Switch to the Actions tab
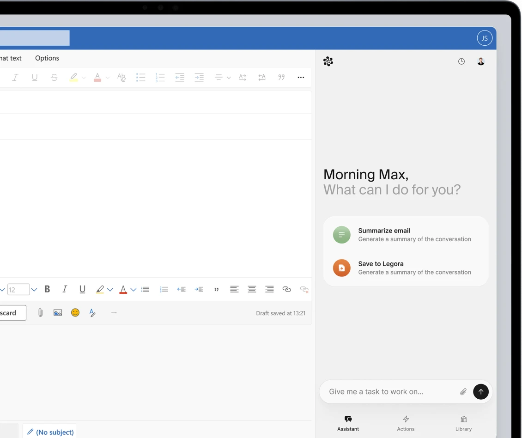The height and width of the screenshot is (438, 522). pos(406,423)
